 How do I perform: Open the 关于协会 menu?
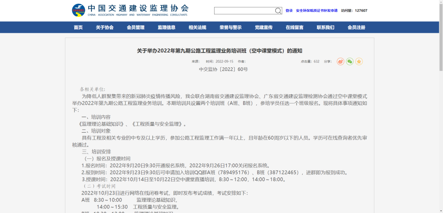pyautogui.click(x=105, y=27)
